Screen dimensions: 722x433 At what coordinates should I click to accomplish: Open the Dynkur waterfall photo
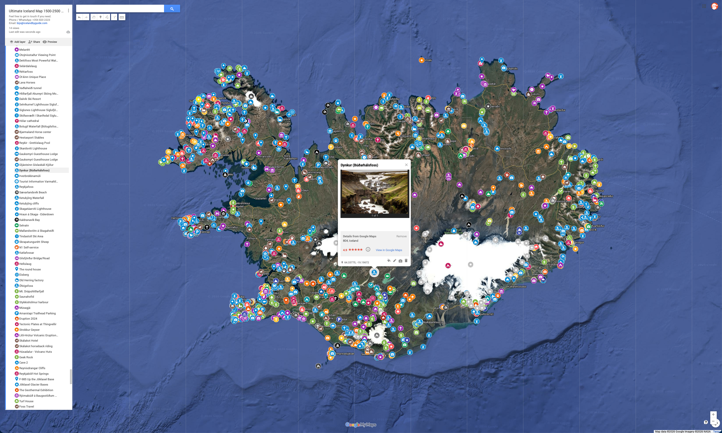tap(375, 192)
